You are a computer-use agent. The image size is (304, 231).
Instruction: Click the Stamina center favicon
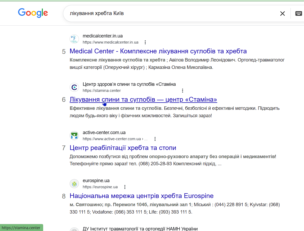74,87
